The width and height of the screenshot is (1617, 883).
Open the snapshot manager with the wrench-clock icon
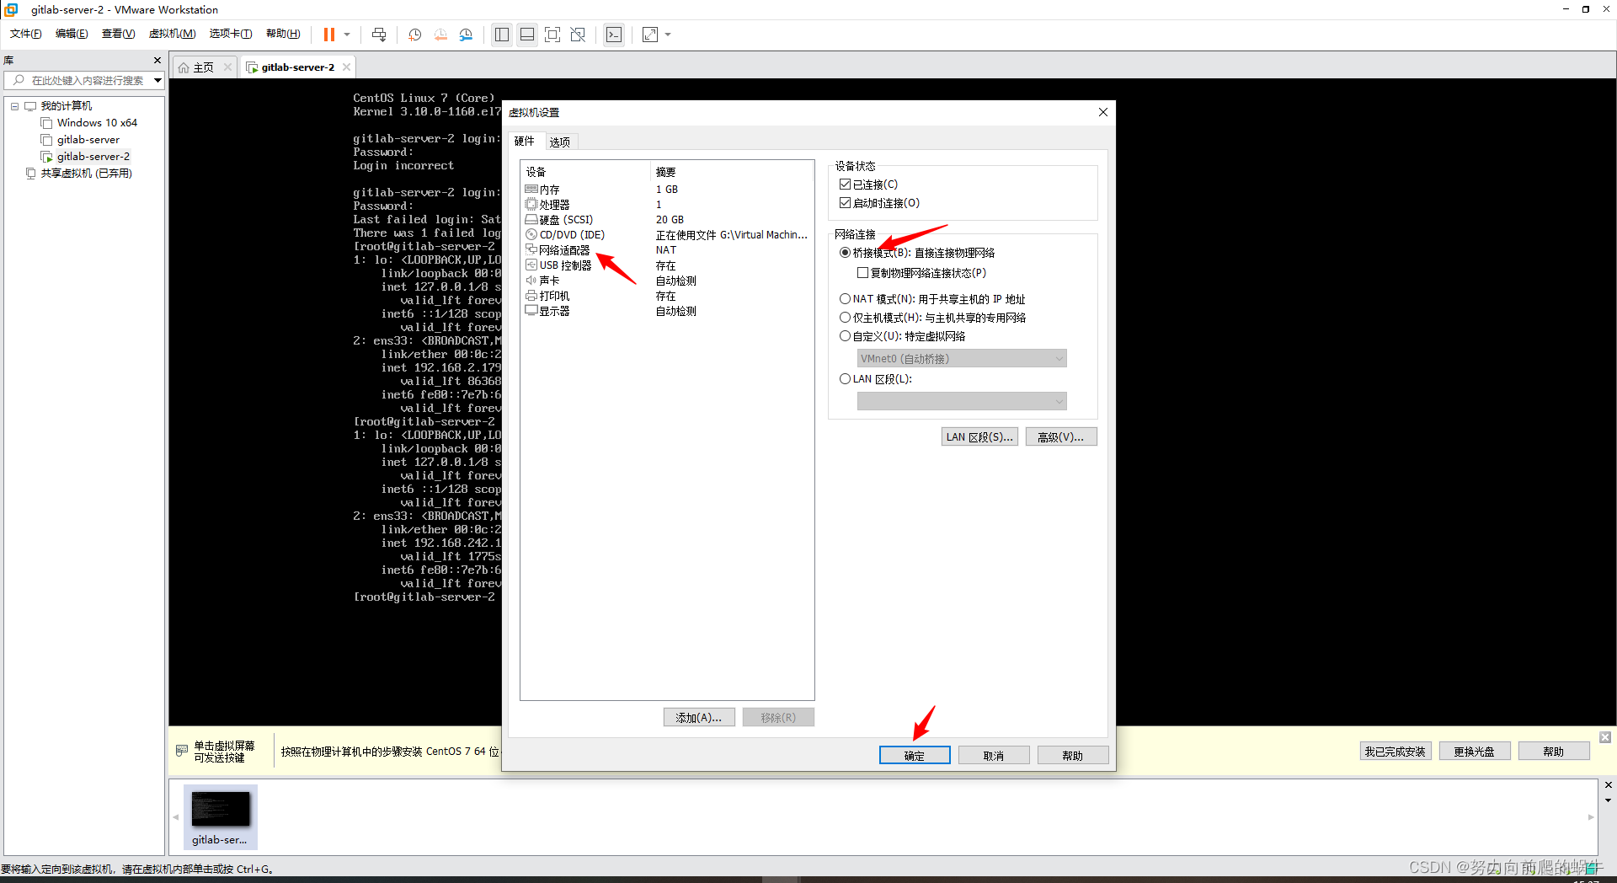tap(466, 35)
